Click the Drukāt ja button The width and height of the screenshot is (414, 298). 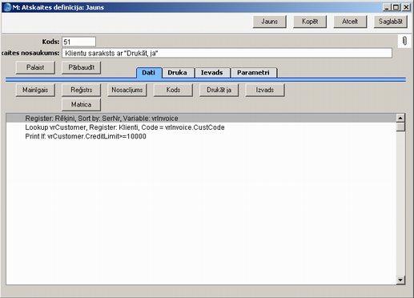(x=219, y=90)
